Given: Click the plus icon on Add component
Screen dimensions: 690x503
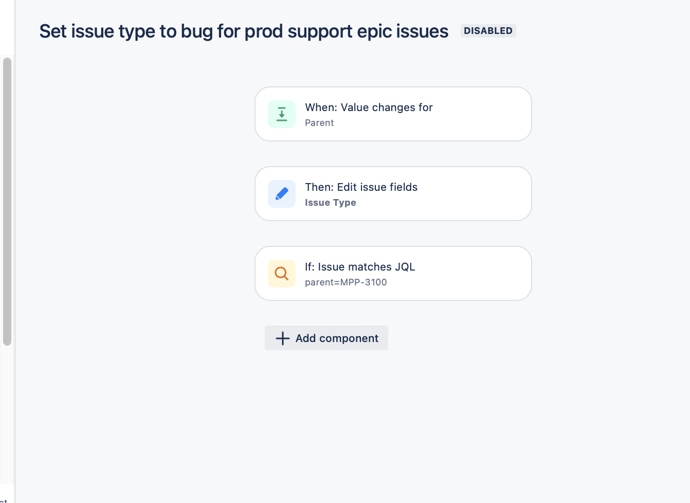Looking at the screenshot, I should point(282,338).
